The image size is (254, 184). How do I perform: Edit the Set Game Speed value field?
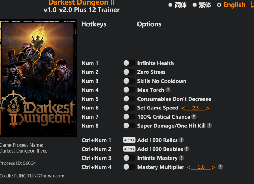tap(195, 108)
